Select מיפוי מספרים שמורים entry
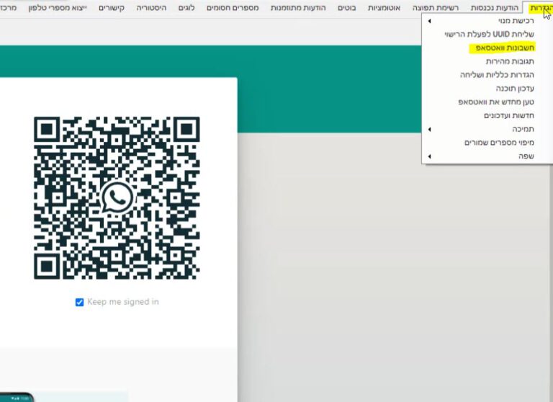Image resolution: width=553 pixels, height=402 pixels. (487, 143)
